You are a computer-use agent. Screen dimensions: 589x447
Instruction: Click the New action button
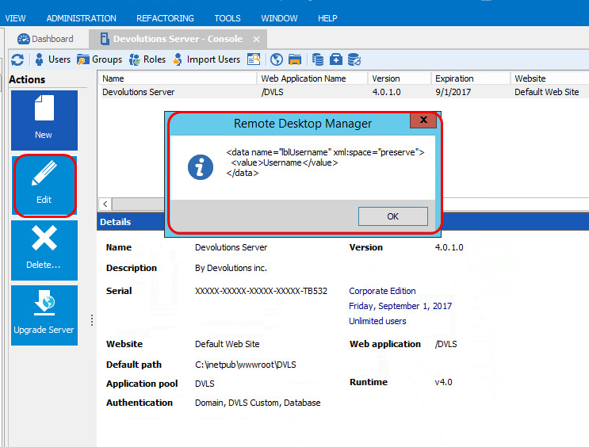pos(44,120)
